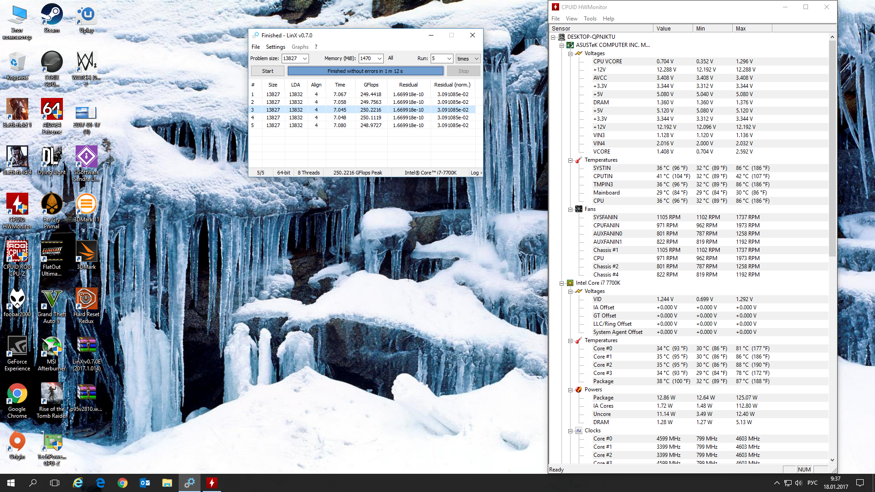Open the Problem size dropdown
Image resolution: width=875 pixels, height=492 pixels.
(305, 58)
